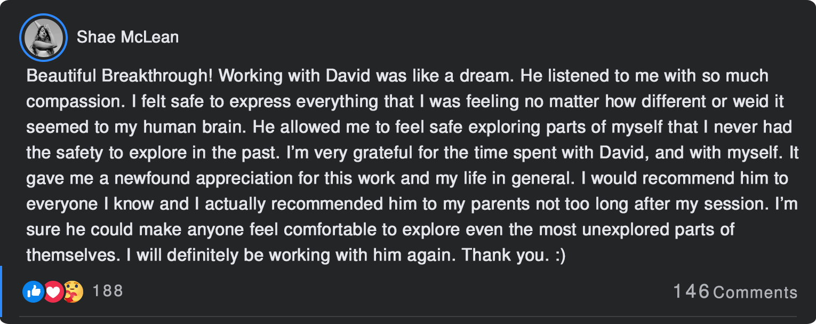Click the blue thumbs-up Like reaction icon
This screenshot has width=816, height=324.
click(33, 291)
